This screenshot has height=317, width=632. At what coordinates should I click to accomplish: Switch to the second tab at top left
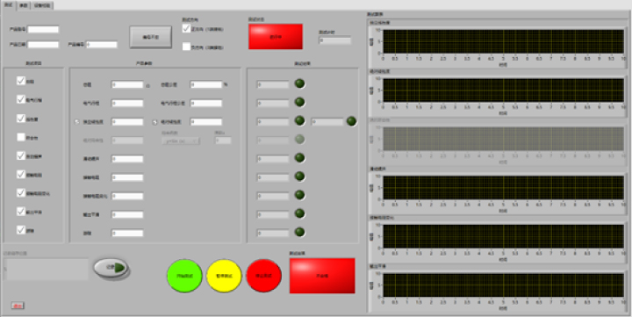pos(24,5)
